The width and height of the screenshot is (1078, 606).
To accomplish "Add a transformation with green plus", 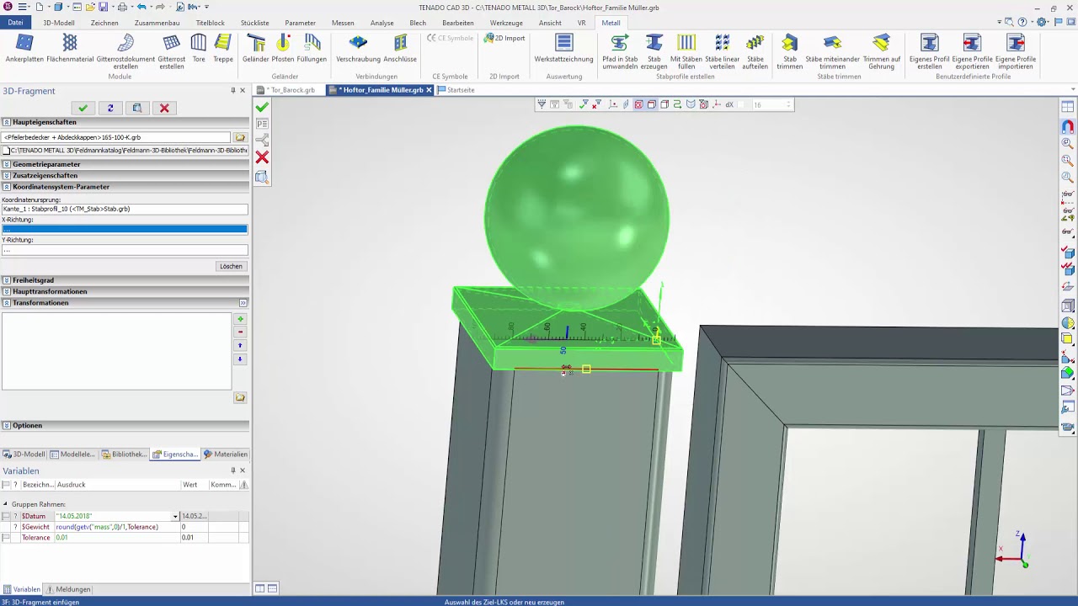I will click(x=240, y=319).
